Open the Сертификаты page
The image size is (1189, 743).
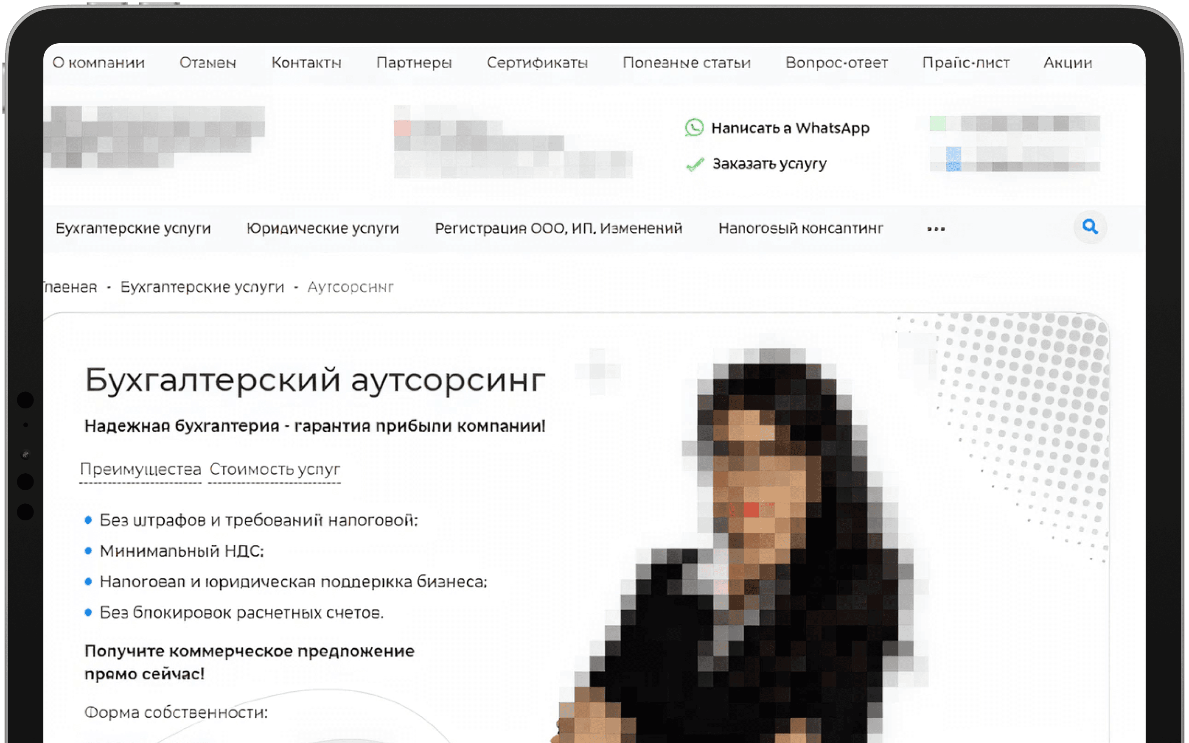pyautogui.click(x=537, y=63)
